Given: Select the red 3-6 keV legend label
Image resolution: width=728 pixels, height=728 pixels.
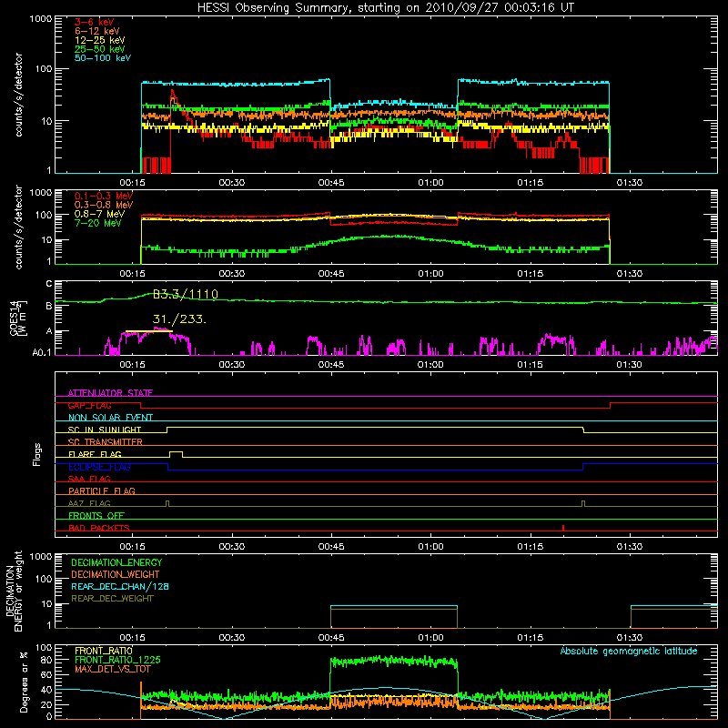Looking at the screenshot, I should pyautogui.click(x=95, y=22).
